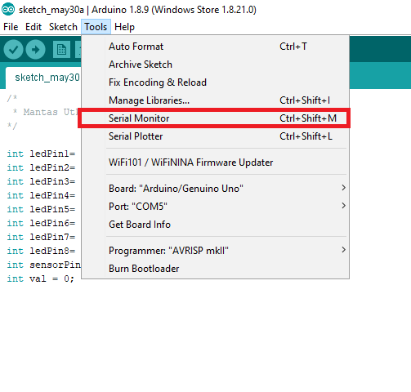
Task: Expand the Programmer AVRISP mkII submenu
Action: pyautogui.click(x=215, y=251)
